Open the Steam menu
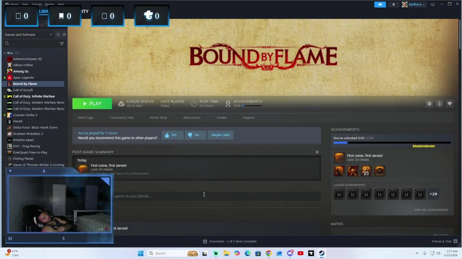Viewport: 462px width, 259px height. pos(14,4)
